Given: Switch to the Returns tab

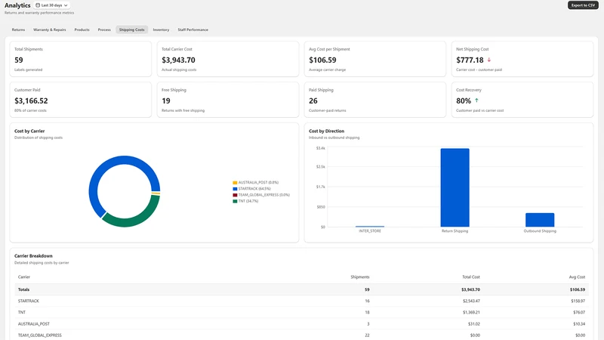Looking at the screenshot, I should (x=18, y=29).
